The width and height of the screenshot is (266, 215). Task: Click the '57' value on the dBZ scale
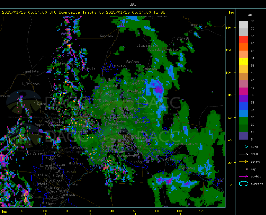coord(252,51)
